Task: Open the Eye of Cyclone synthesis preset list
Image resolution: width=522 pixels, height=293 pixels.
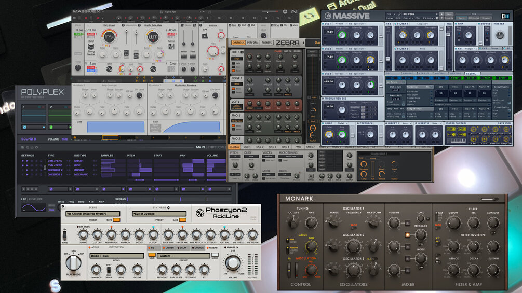Action: pos(159,214)
